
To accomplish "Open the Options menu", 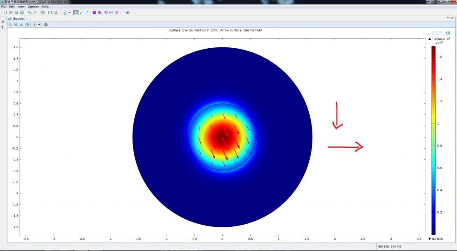I will tap(33, 7).
